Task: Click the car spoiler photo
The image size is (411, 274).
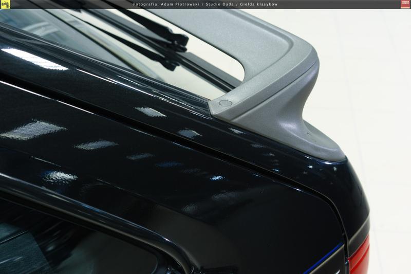Action: tap(206, 141)
